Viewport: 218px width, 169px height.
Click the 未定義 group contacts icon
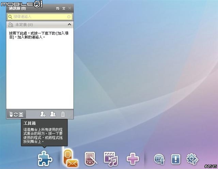[x=11, y=25]
